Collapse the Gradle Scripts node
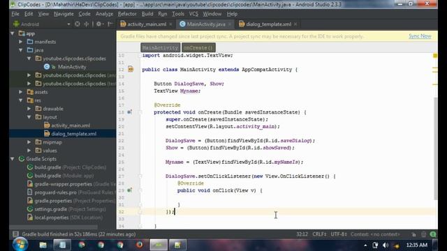 tap(13, 159)
